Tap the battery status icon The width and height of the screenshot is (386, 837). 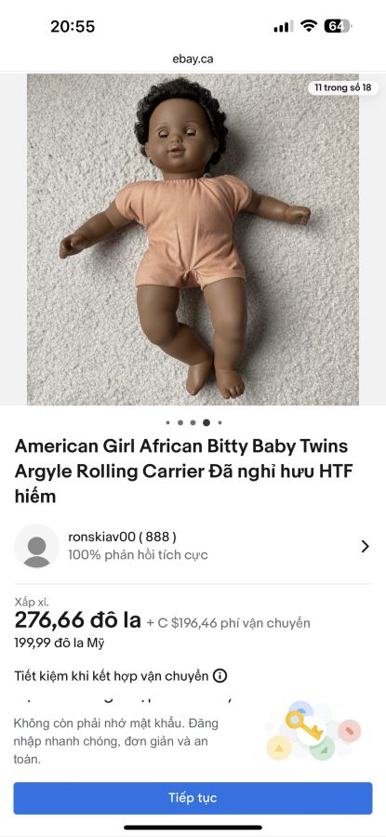point(338,26)
